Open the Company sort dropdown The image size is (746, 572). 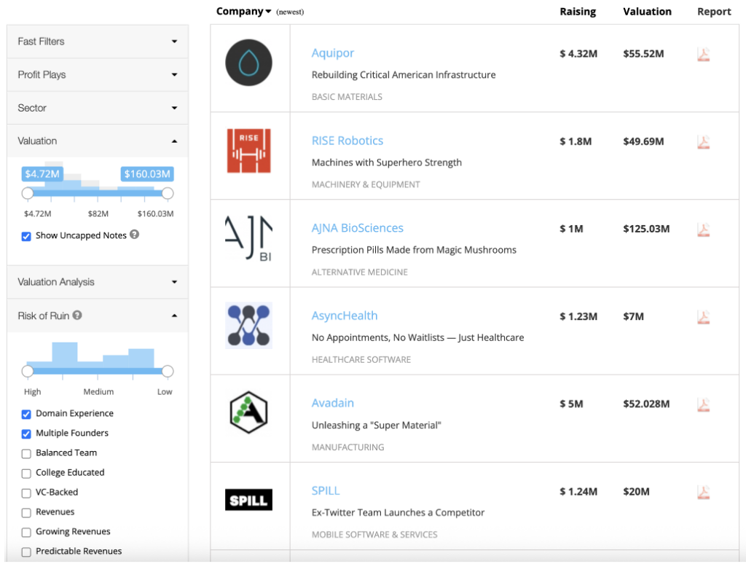pos(243,12)
